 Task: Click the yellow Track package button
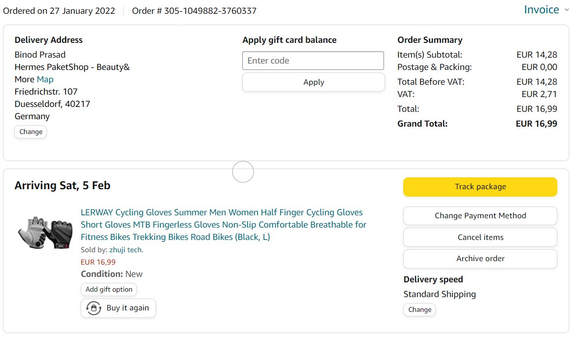(480, 187)
